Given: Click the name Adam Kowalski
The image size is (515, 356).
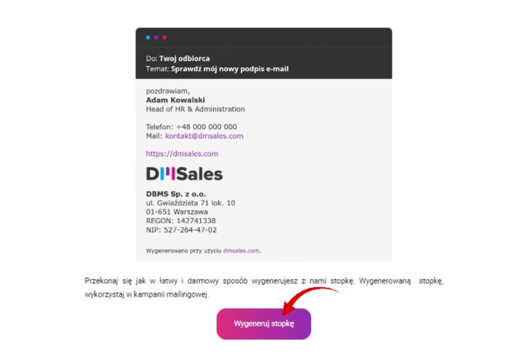Looking at the screenshot, I should click(176, 100).
